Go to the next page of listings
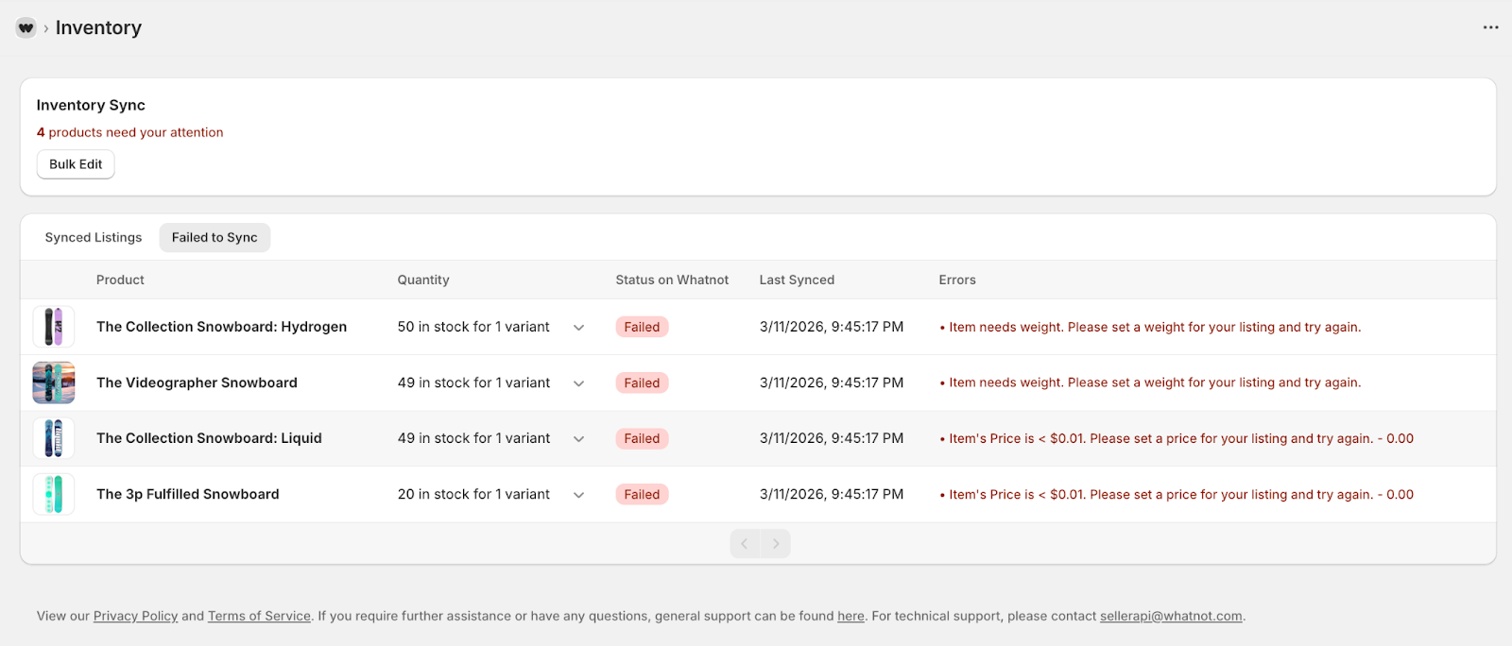This screenshot has height=646, width=1512. click(x=776, y=544)
